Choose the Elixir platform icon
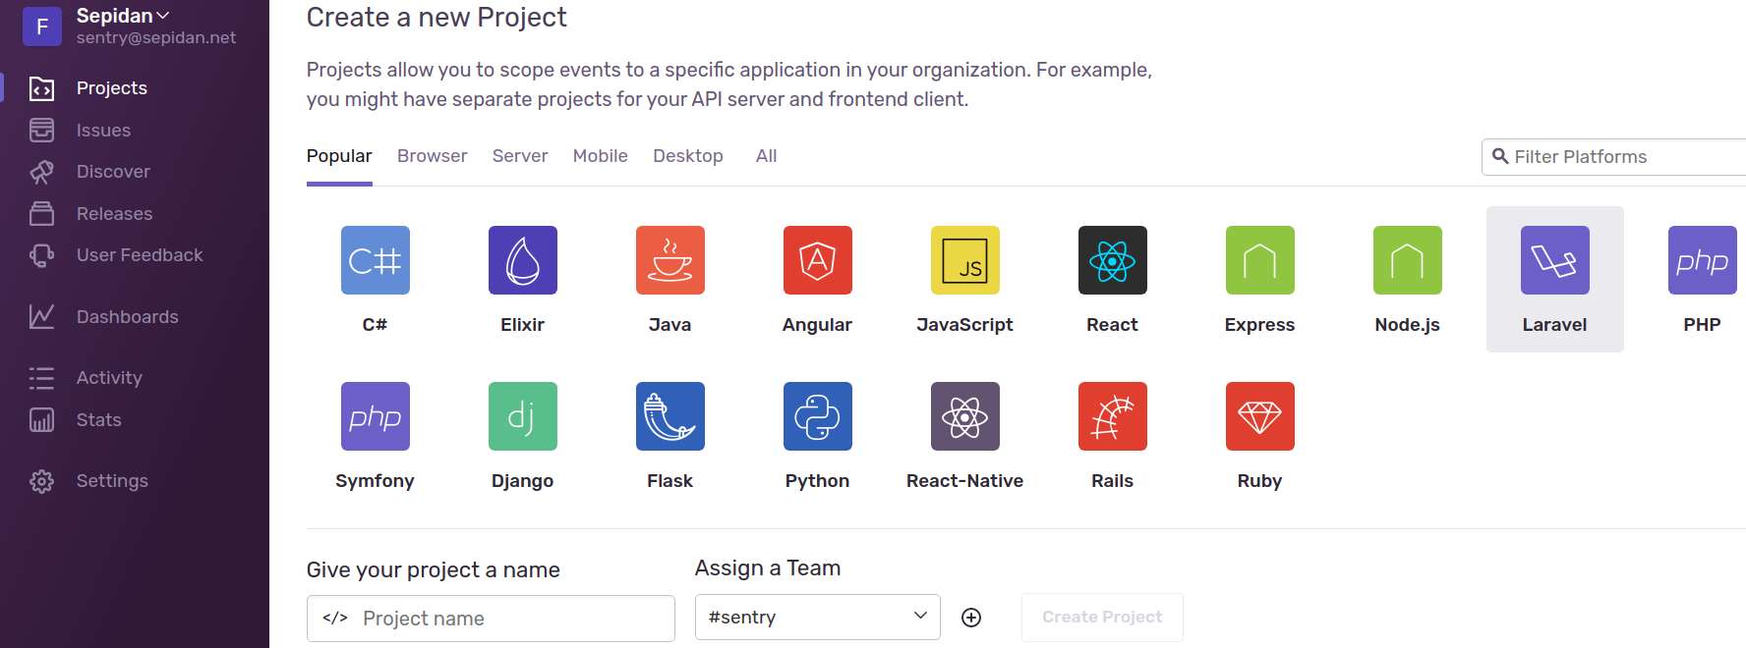Image resolution: width=1746 pixels, height=648 pixels. (x=522, y=260)
